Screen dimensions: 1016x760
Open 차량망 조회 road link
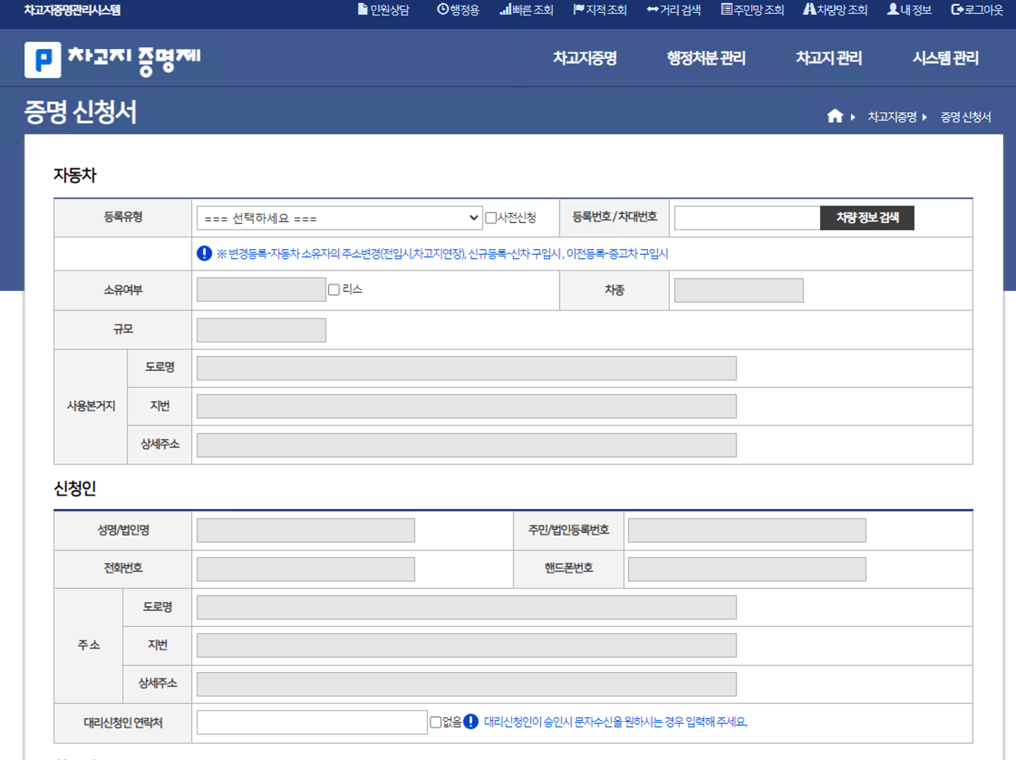click(x=835, y=10)
